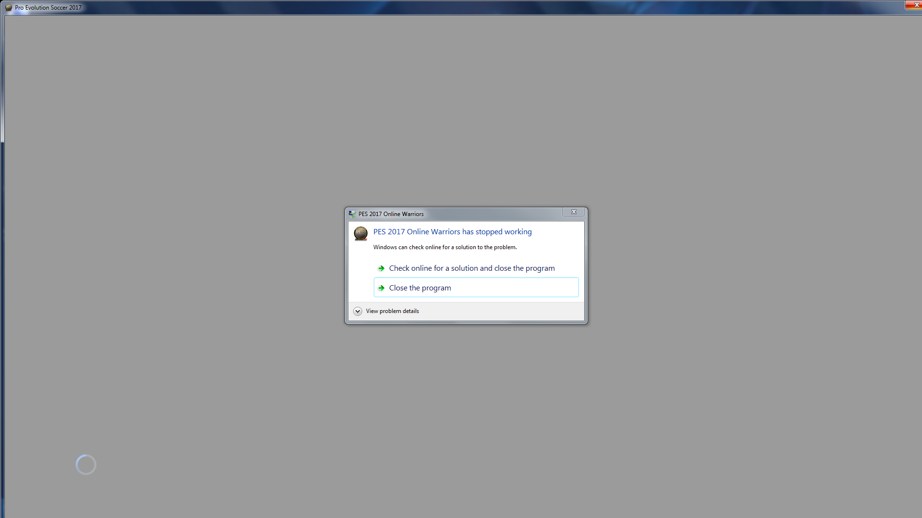Expand the View problem details chevron
This screenshot has width=922, height=518.
point(357,311)
